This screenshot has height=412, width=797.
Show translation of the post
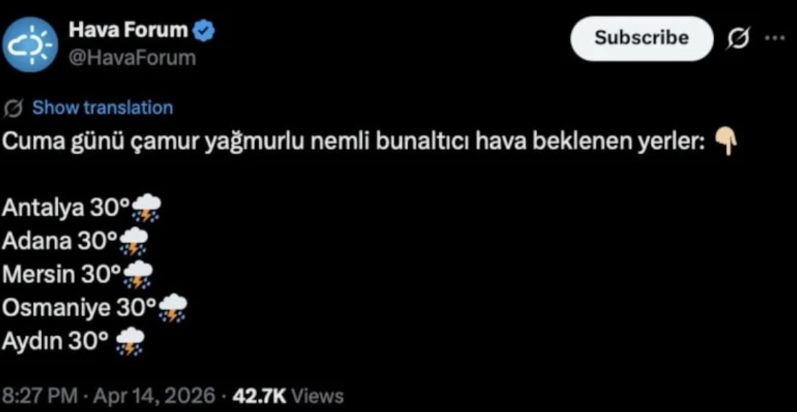[103, 107]
